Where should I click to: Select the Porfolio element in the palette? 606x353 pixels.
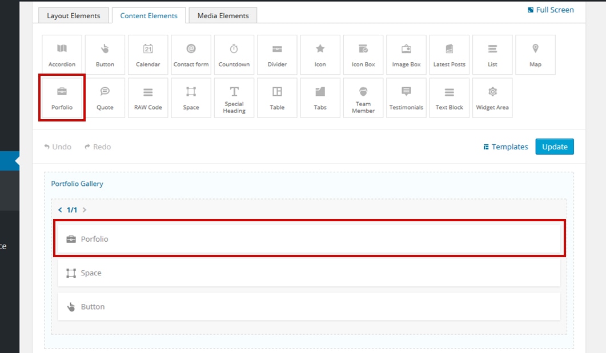(62, 98)
